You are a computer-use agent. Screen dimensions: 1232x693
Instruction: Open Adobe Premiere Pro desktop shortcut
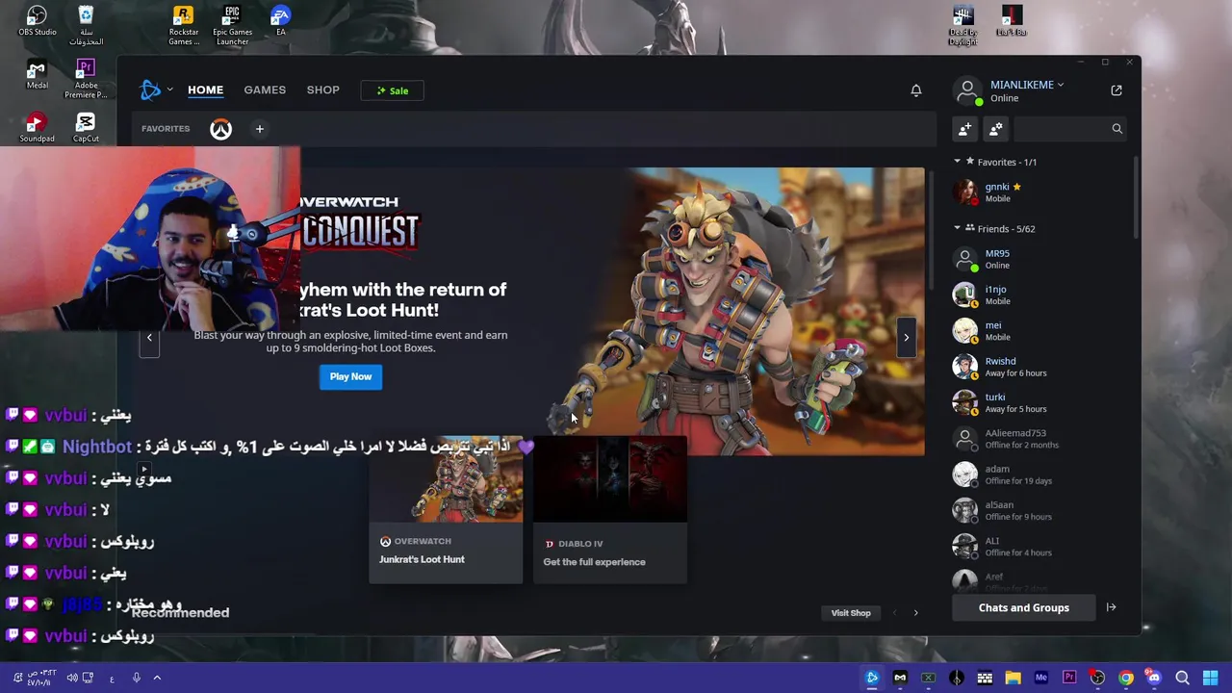pos(86,79)
